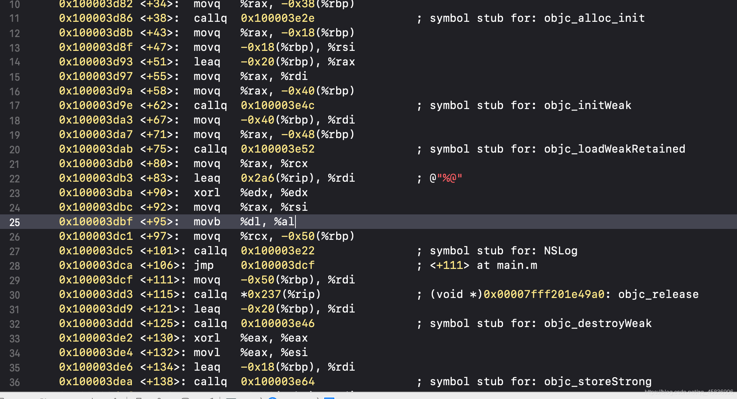Click the objc_initWeak symbol stub comment

click(x=524, y=105)
